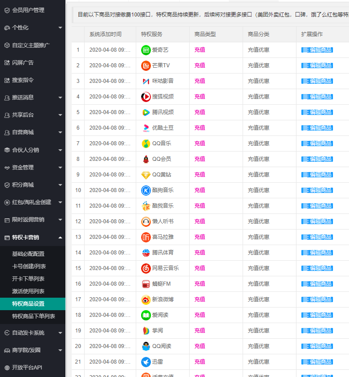The image size is (349, 377).
Task: Expand the 共享后台 menu arrow
Action: pos(60,115)
